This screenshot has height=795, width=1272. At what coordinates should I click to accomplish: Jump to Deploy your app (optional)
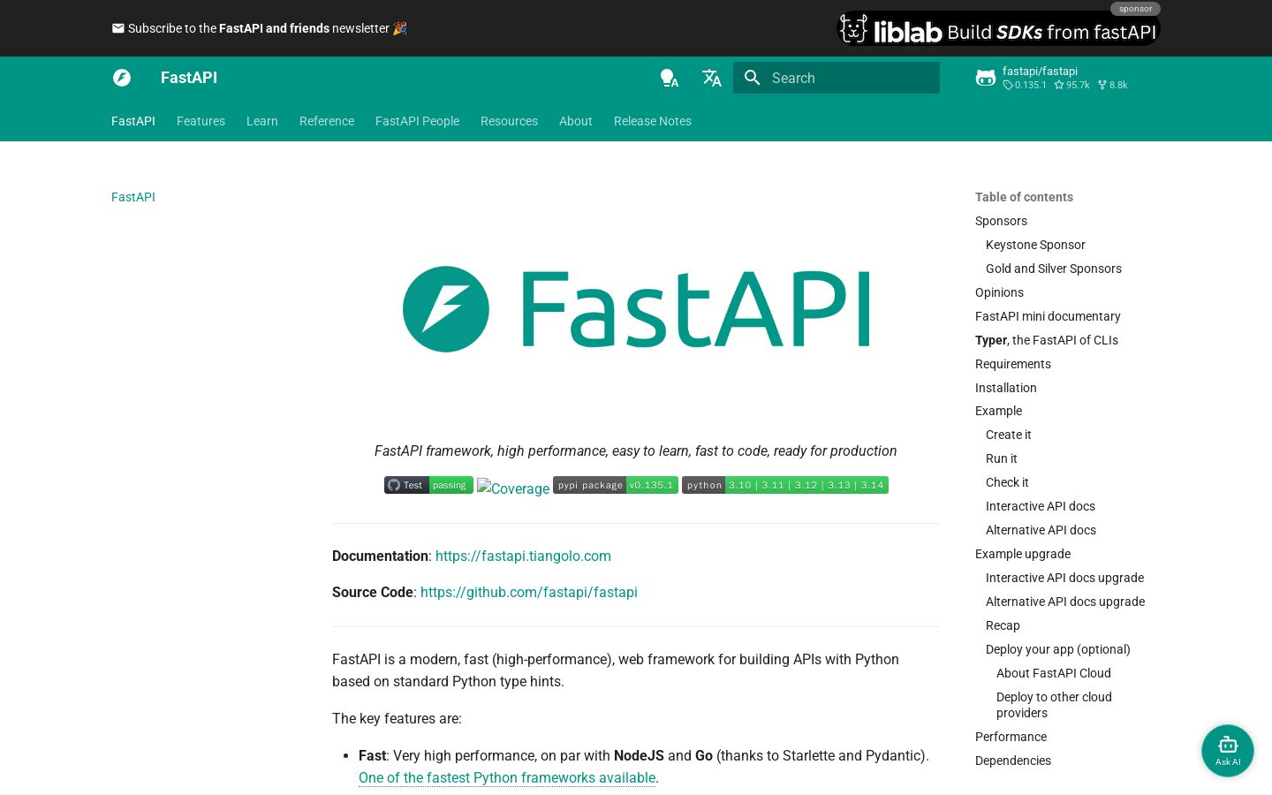(1058, 649)
